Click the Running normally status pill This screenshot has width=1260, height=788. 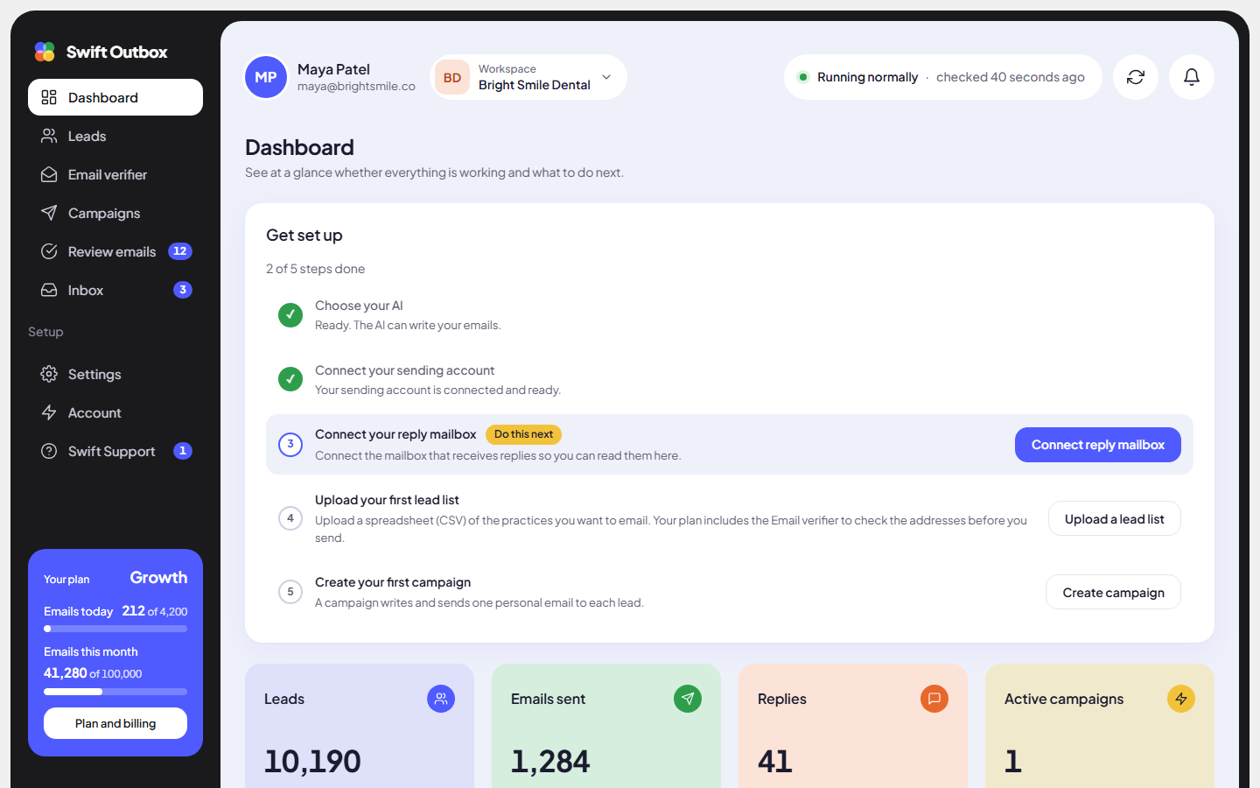click(x=943, y=77)
